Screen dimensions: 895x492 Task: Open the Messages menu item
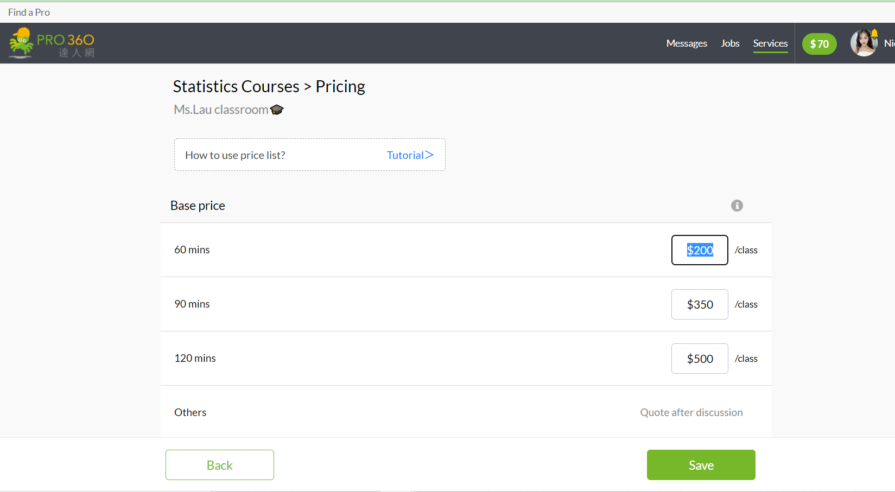(x=686, y=43)
